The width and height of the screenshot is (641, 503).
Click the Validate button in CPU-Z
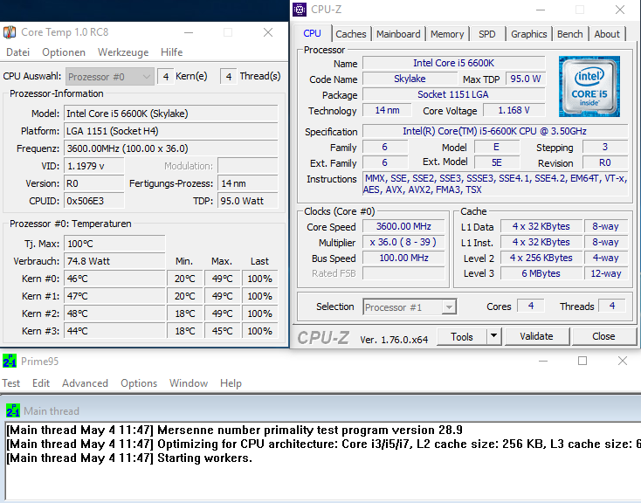536,336
